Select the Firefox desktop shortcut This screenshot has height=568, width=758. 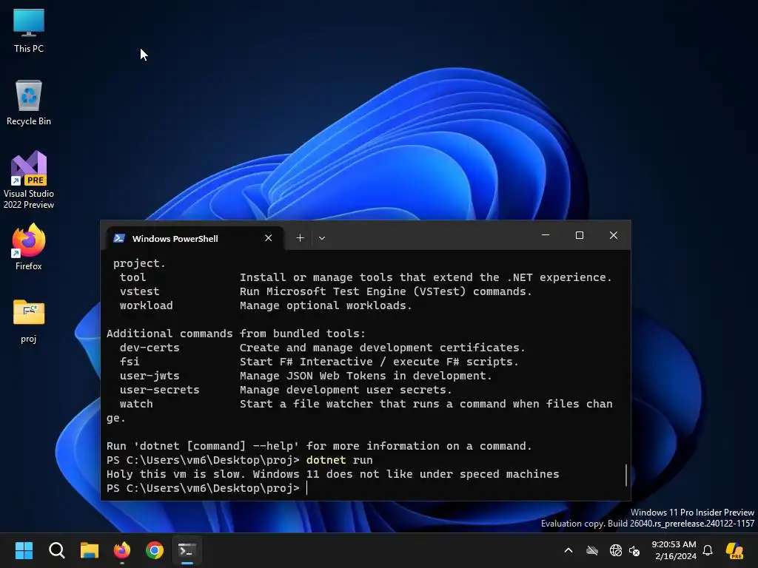29,247
